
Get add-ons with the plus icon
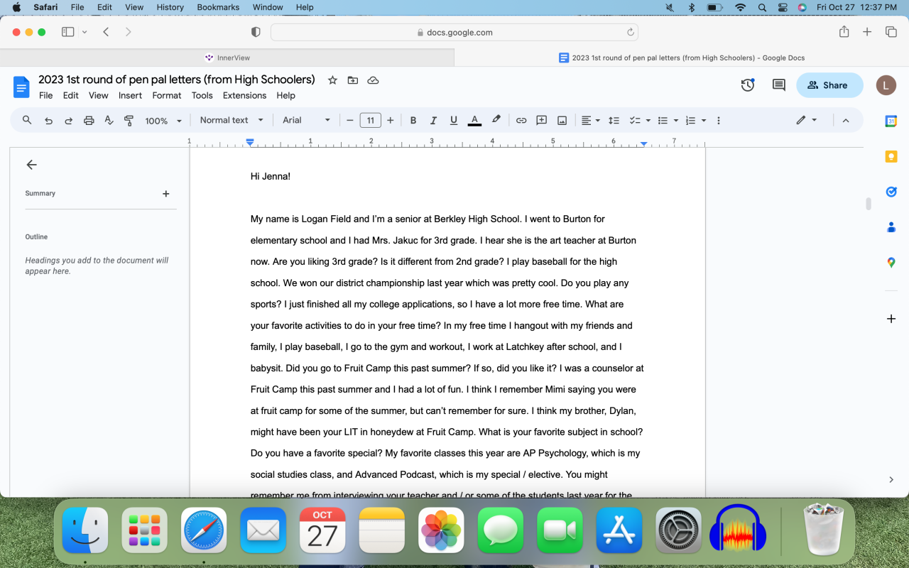click(891, 319)
